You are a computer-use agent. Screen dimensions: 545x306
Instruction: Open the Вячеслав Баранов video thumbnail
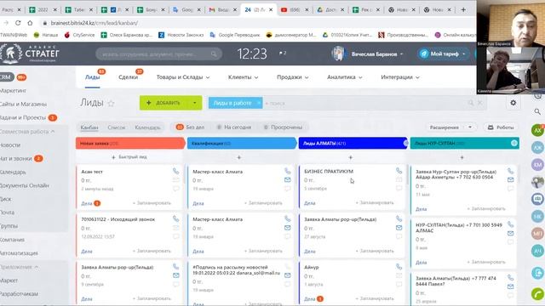[511, 23]
